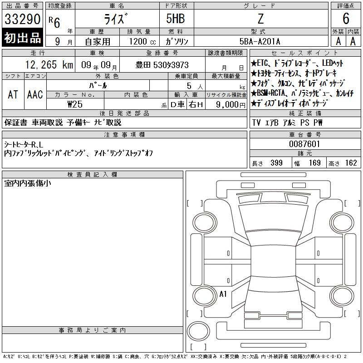Click the air conditioner value AAC

35,94
